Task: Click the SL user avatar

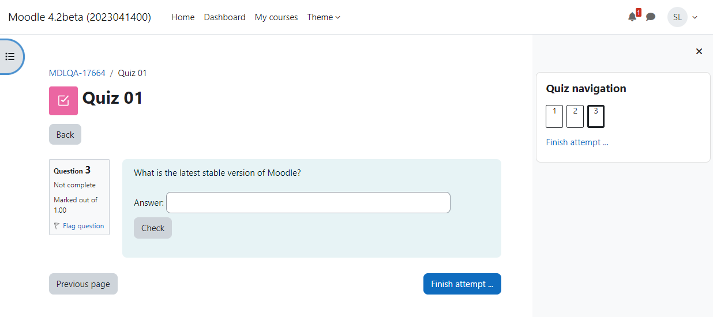Action: 677,17
